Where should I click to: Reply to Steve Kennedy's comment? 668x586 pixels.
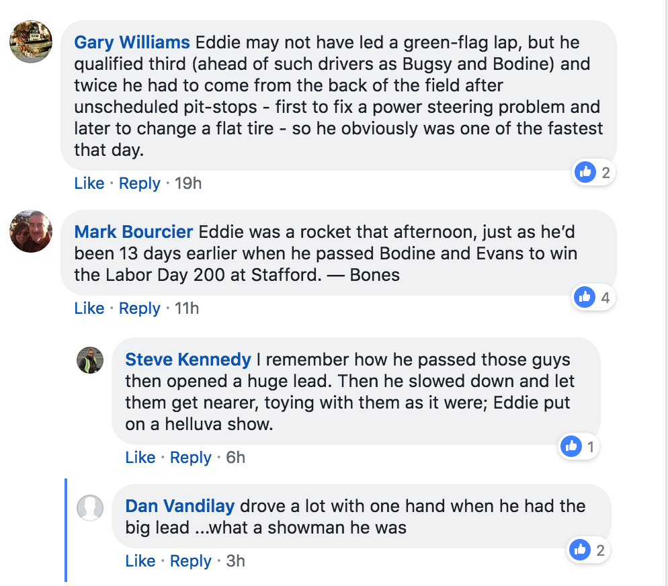tap(190, 458)
